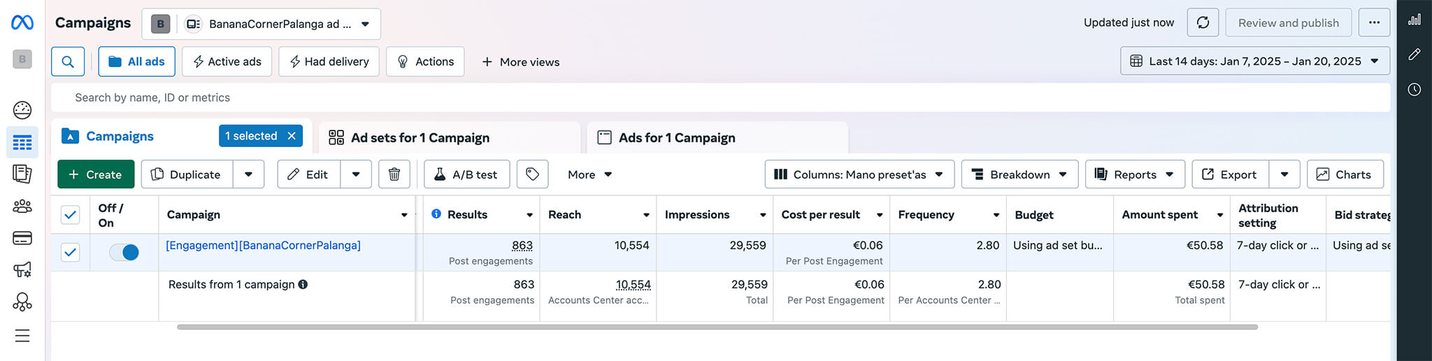
Task: Toggle the select-all campaigns checkbox
Action: coord(71,214)
